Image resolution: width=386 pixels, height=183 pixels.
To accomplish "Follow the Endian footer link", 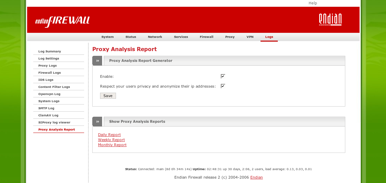I will [256, 177].
